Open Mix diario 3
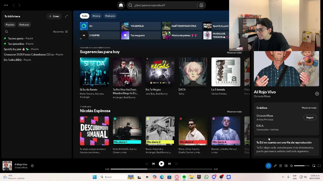The width and height of the screenshot is (323, 181). pyautogui.click(x=193, y=131)
